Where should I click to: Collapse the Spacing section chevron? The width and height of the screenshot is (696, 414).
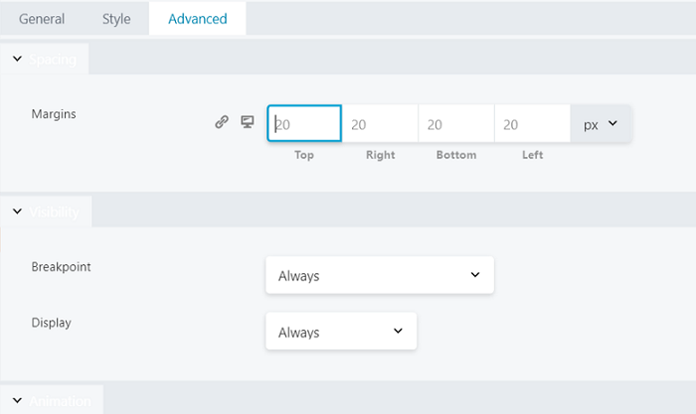17,59
